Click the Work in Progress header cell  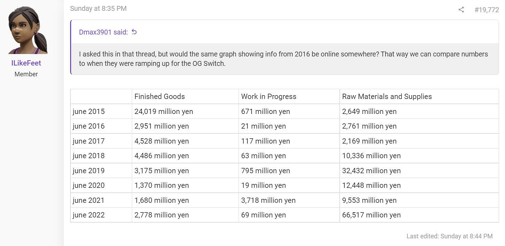(269, 97)
